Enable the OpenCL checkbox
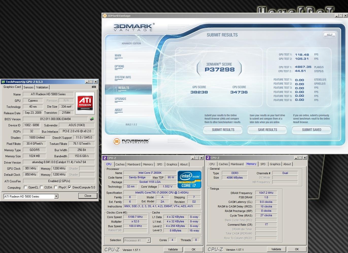This screenshot has height=253, width=348. tap(25, 187)
